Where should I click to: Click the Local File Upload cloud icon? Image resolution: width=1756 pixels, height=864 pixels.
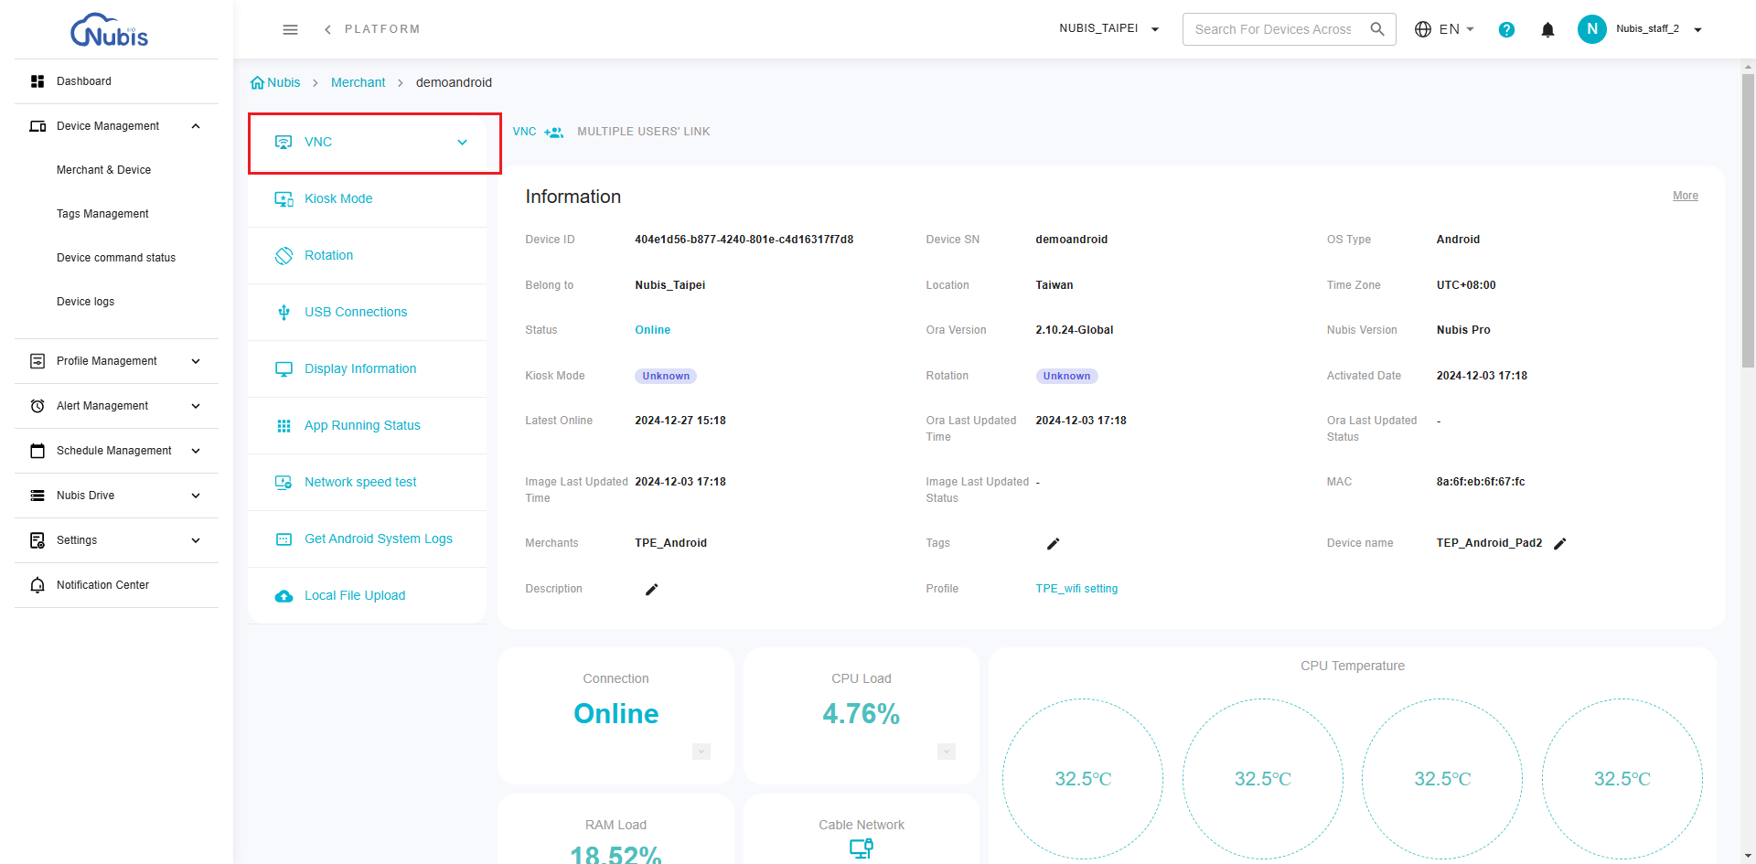pyautogui.click(x=284, y=595)
